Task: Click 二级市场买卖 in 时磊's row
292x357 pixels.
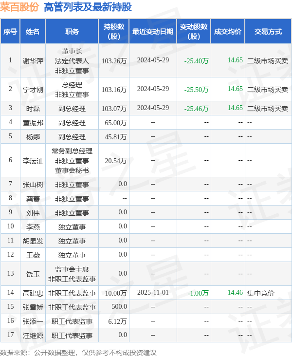Action: click(x=268, y=109)
